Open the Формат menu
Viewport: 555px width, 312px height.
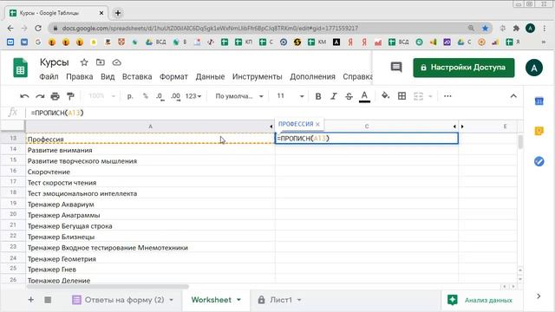click(173, 77)
